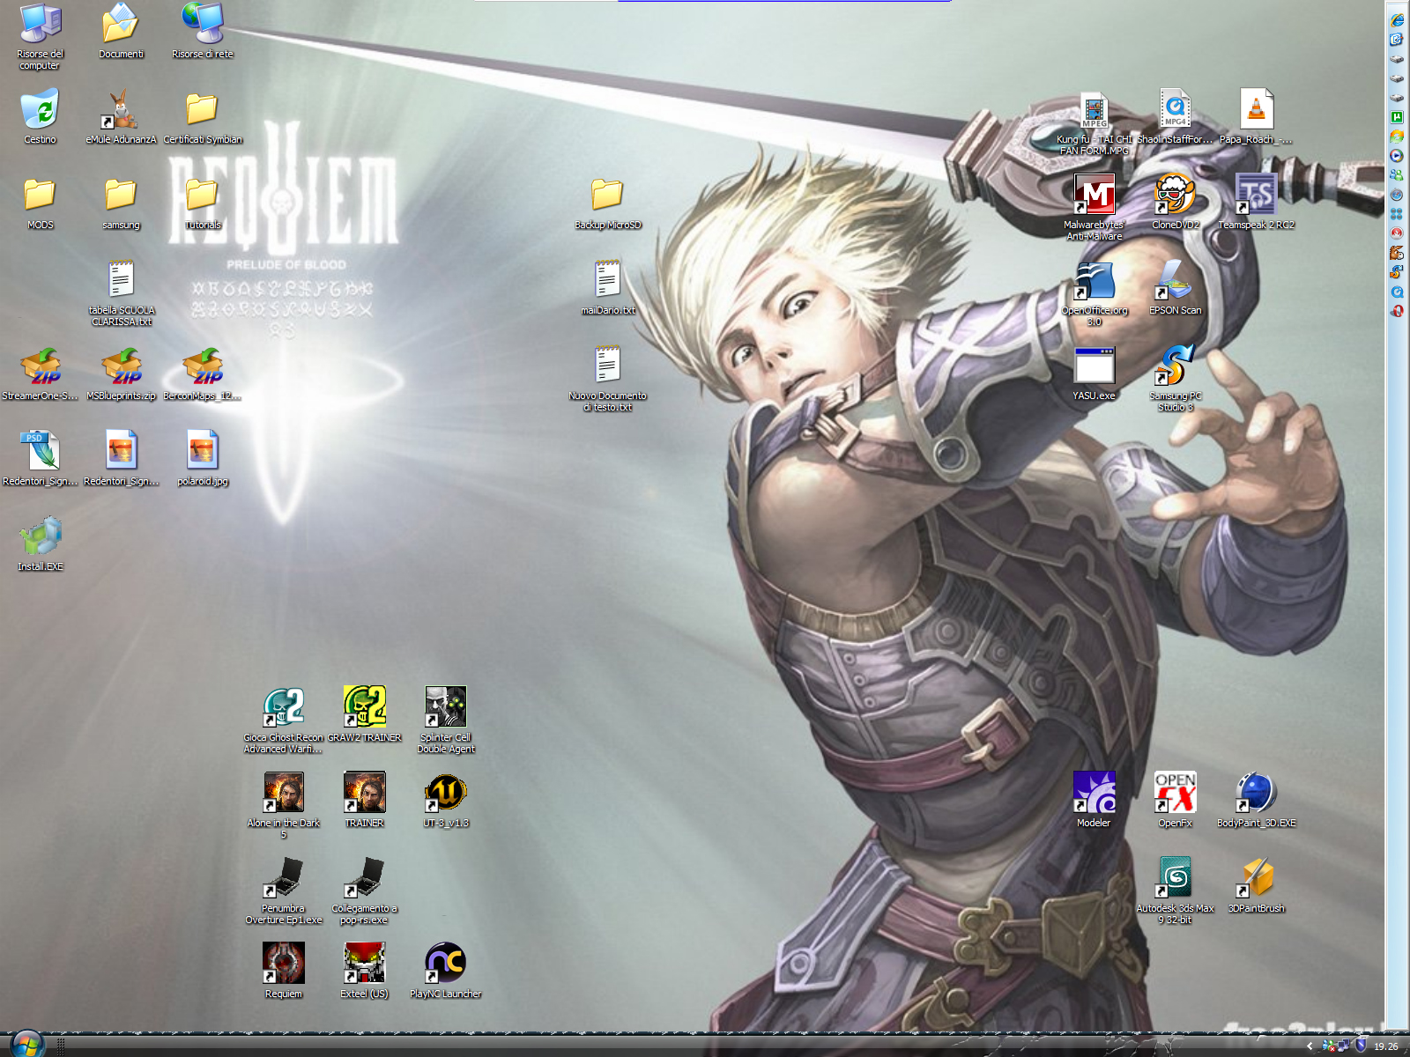Open Collegamento a pop-rs.exe shortcut
The image size is (1410, 1057).
[x=364, y=891]
